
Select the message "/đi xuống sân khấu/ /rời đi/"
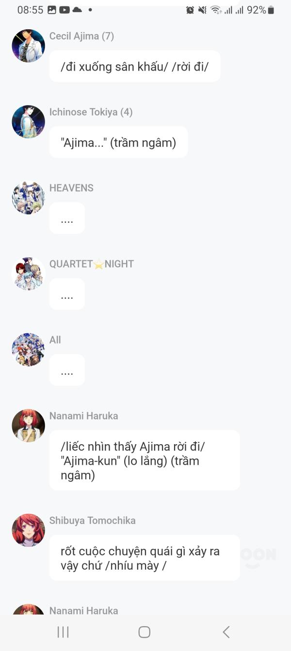pos(135,66)
